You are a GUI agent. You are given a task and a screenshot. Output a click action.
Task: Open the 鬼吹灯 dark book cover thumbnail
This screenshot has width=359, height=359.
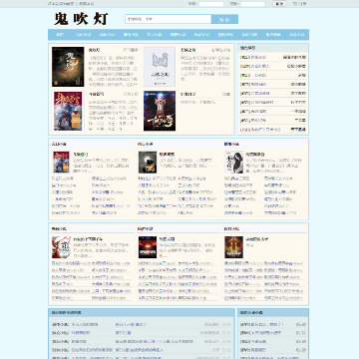point(68,67)
